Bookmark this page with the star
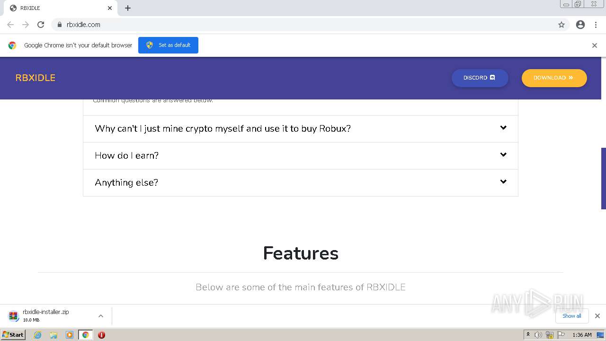 click(561, 25)
